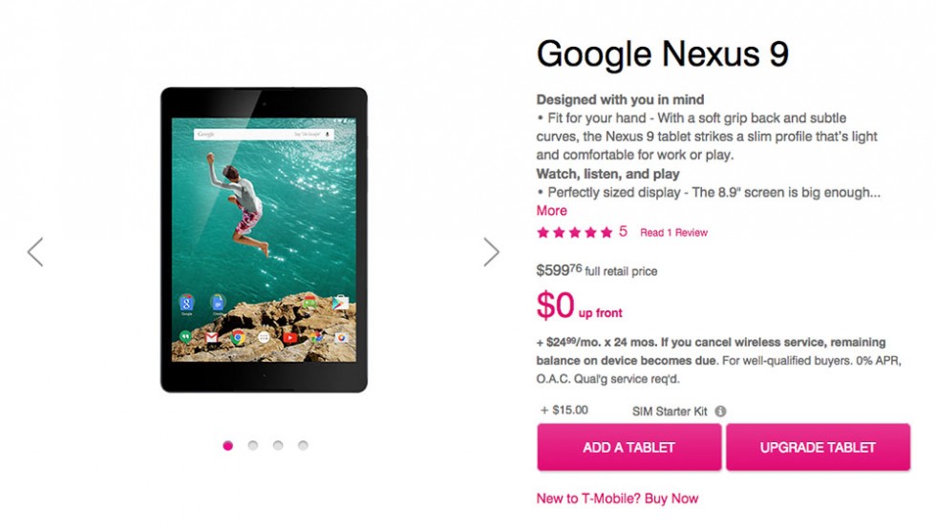
Task: Click the microphone icon in Google search bar
Action: tap(328, 135)
